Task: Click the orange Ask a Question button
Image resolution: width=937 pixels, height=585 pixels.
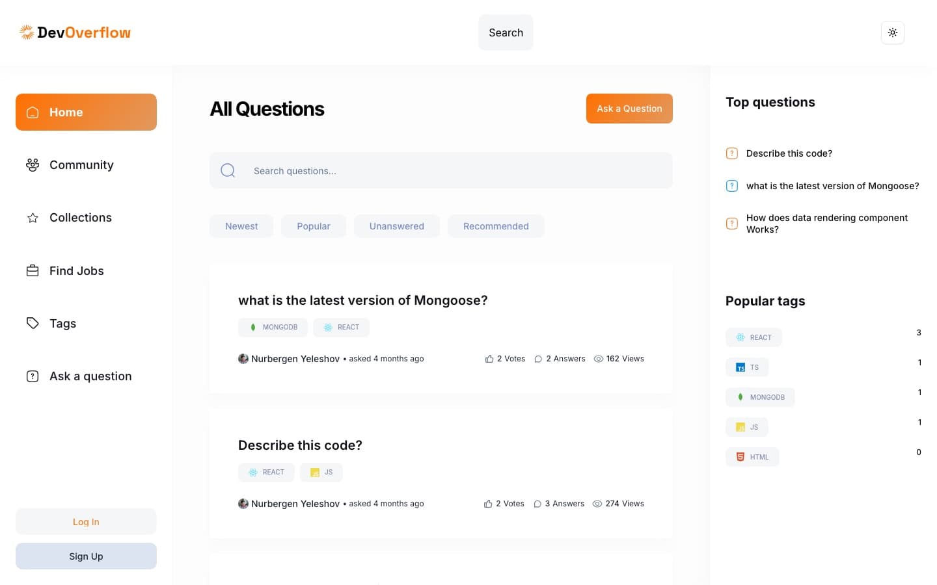Action: pos(629,109)
